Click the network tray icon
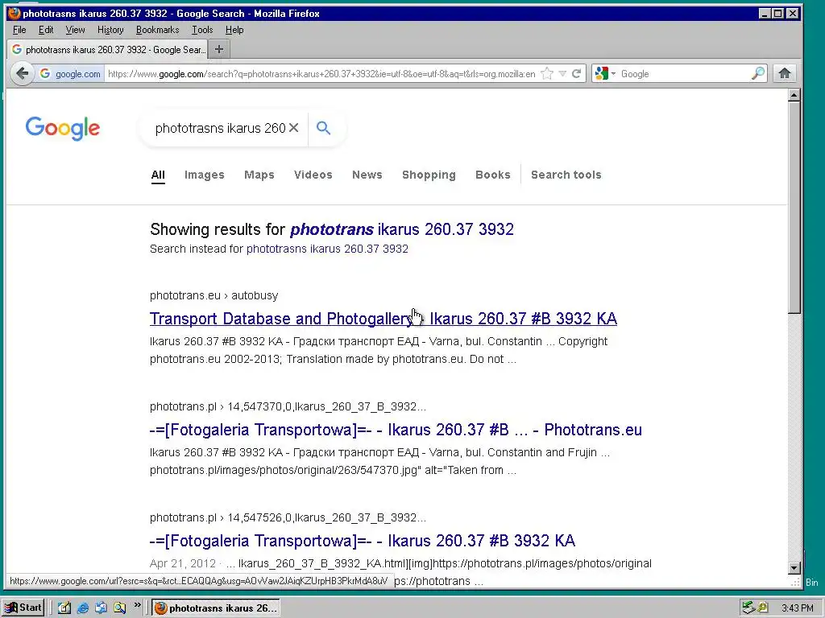The width and height of the screenshot is (825, 618). click(748, 608)
